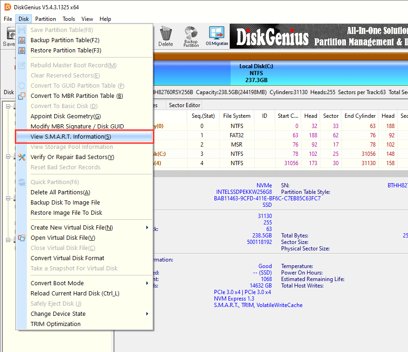Click the Open Virtual Disk File icon

coord(22,238)
